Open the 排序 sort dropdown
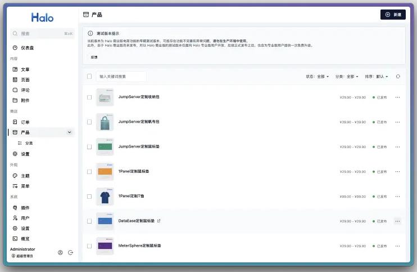The width and height of the screenshot is (417, 272). (377, 77)
